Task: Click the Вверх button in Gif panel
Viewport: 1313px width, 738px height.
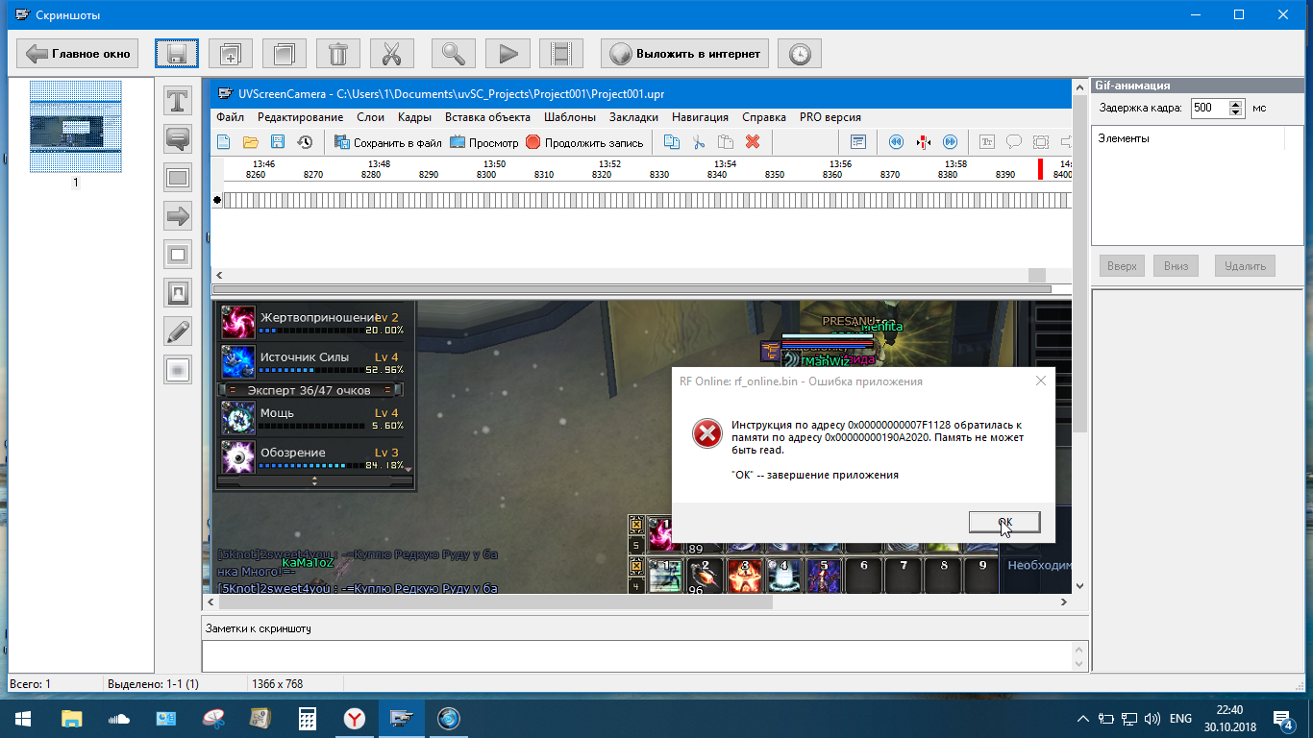Action: tap(1122, 266)
